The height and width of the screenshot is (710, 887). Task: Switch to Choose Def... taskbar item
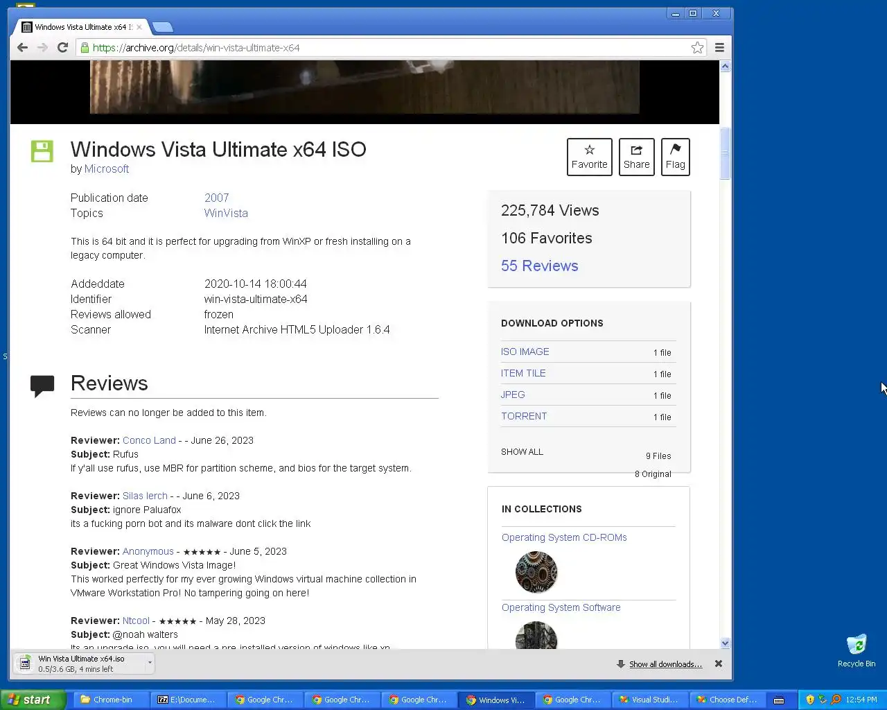[726, 700]
